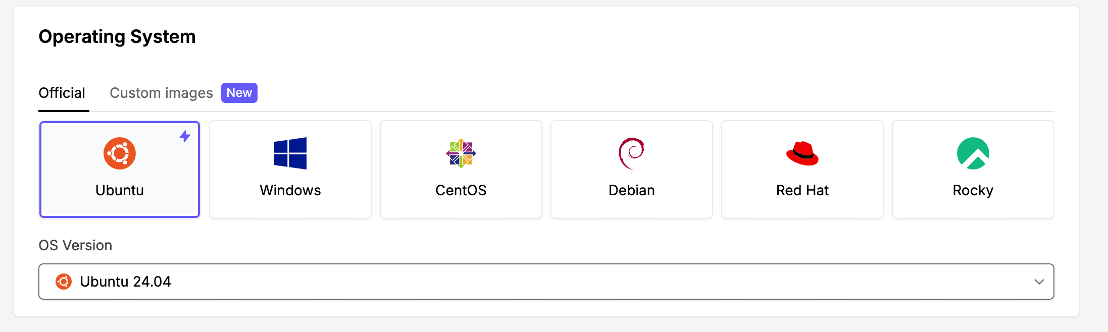The height and width of the screenshot is (332, 1108).
Task: Pick the Rocky operating system card
Action: 973,170
